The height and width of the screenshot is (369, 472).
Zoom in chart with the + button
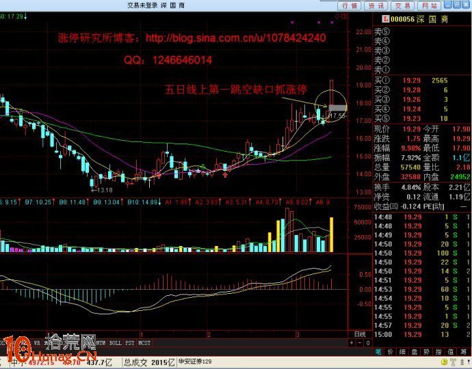(352, 343)
